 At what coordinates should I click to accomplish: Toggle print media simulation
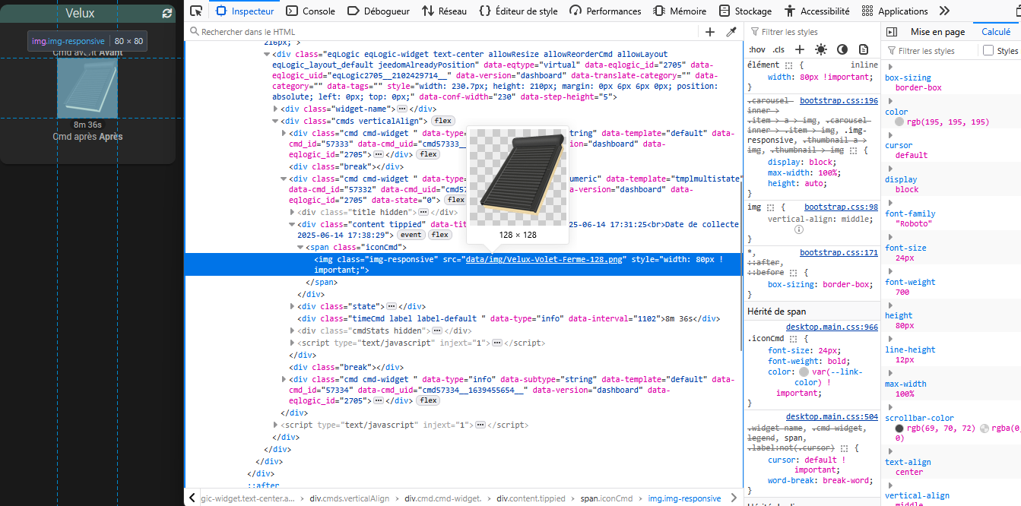(864, 49)
